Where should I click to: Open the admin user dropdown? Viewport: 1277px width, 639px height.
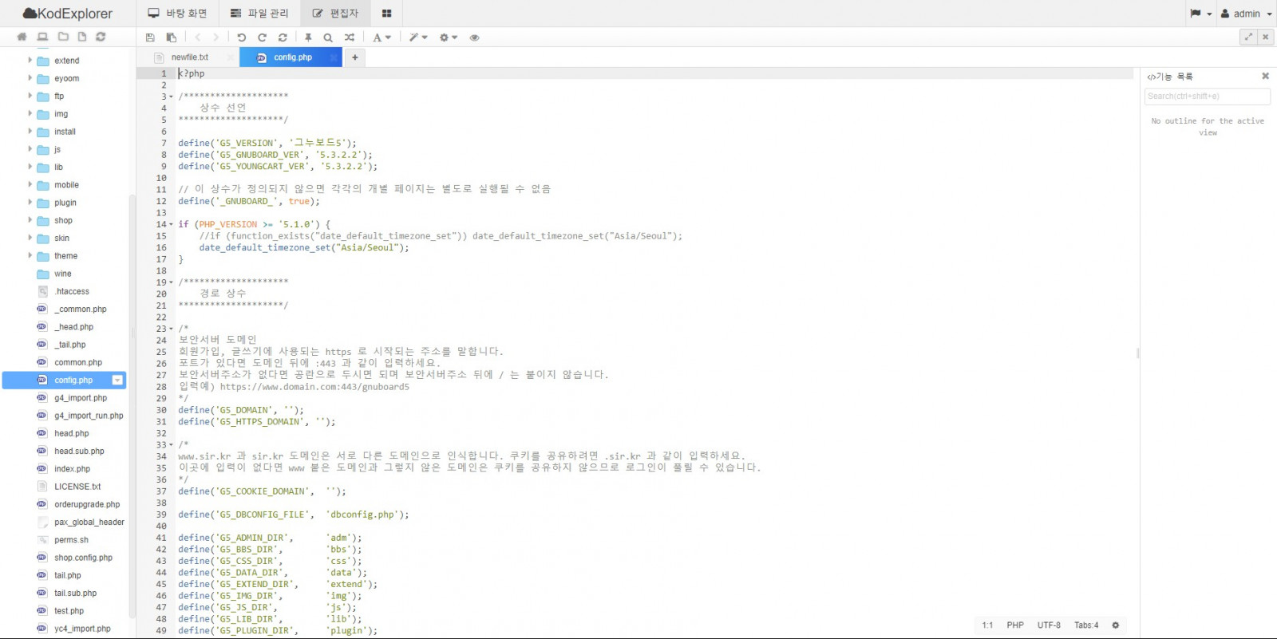[x=1247, y=14]
